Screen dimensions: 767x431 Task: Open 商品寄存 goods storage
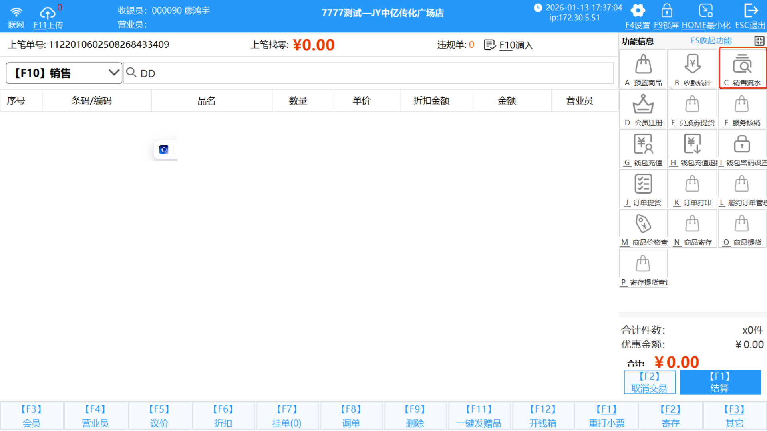(x=692, y=229)
